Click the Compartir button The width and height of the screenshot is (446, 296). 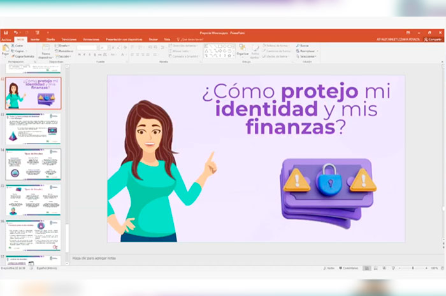tap(433, 39)
